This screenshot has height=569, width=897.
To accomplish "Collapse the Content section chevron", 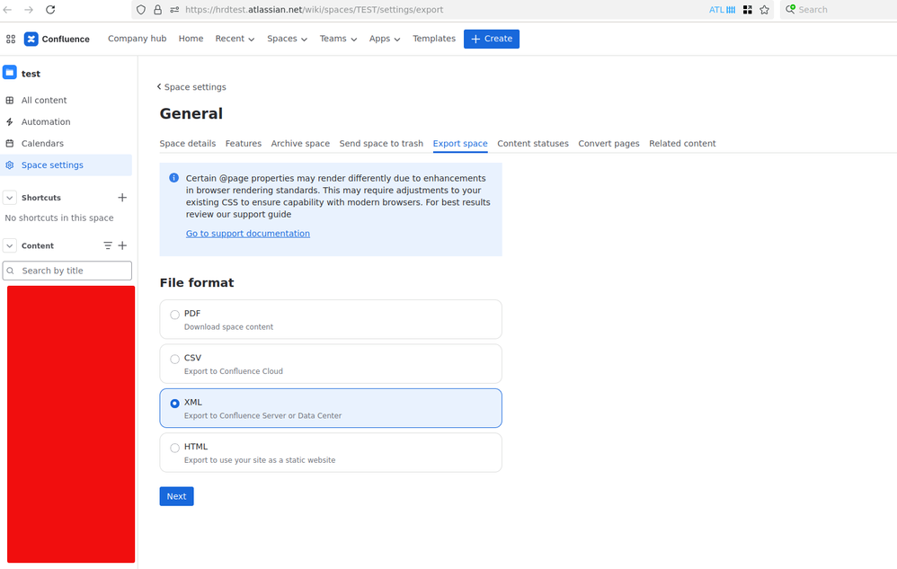I will coord(10,246).
